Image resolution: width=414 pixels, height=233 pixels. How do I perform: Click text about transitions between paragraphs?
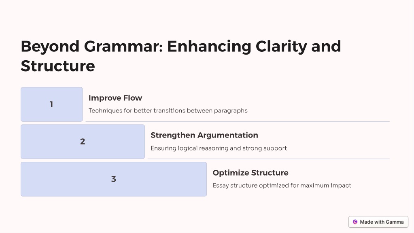pos(168,110)
